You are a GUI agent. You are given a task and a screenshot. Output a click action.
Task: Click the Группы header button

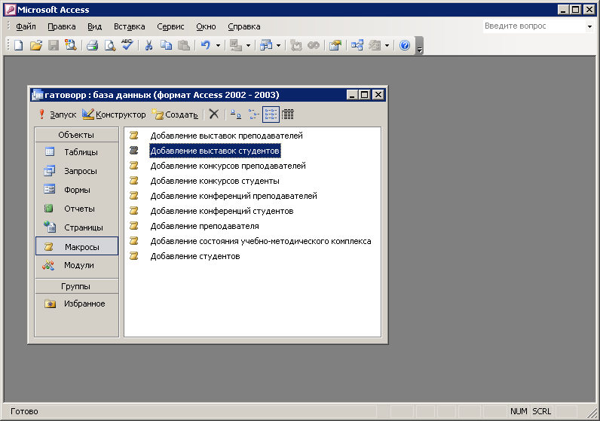[76, 286]
